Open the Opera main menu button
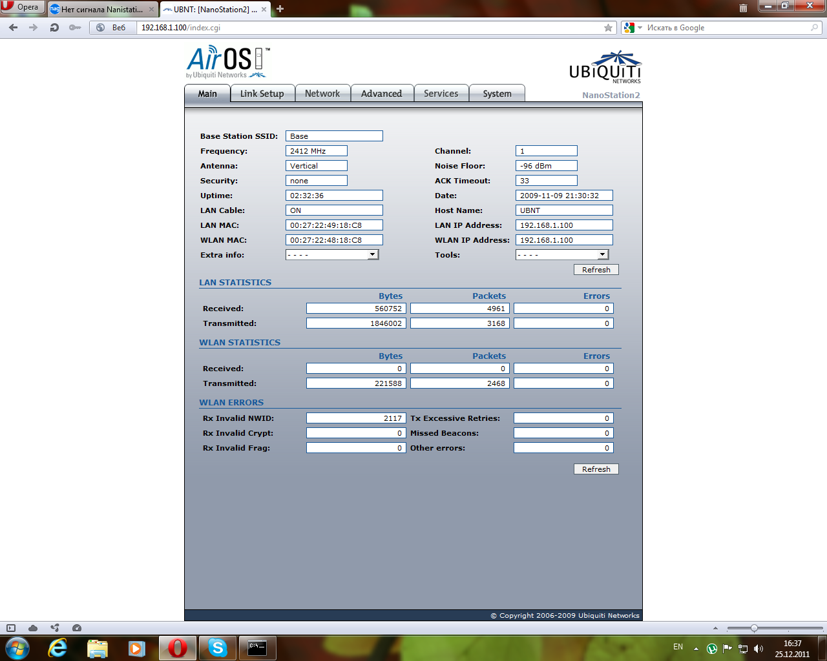827x661 pixels. [23, 7]
